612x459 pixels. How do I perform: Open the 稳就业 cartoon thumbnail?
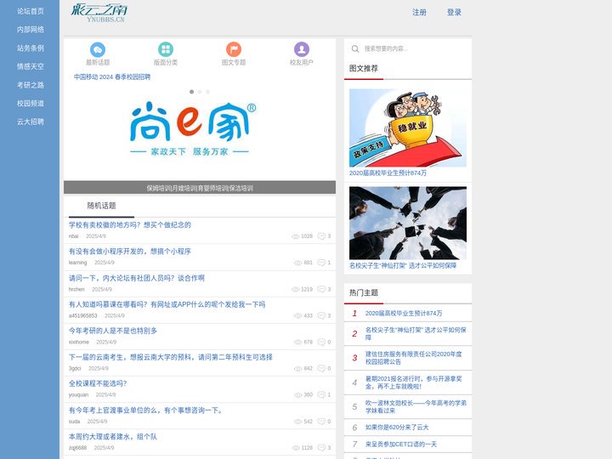(x=407, y=127)
